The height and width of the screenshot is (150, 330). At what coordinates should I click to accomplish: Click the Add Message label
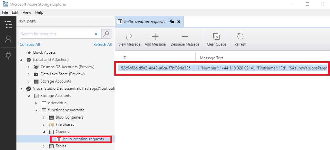[x=155, y=44]
